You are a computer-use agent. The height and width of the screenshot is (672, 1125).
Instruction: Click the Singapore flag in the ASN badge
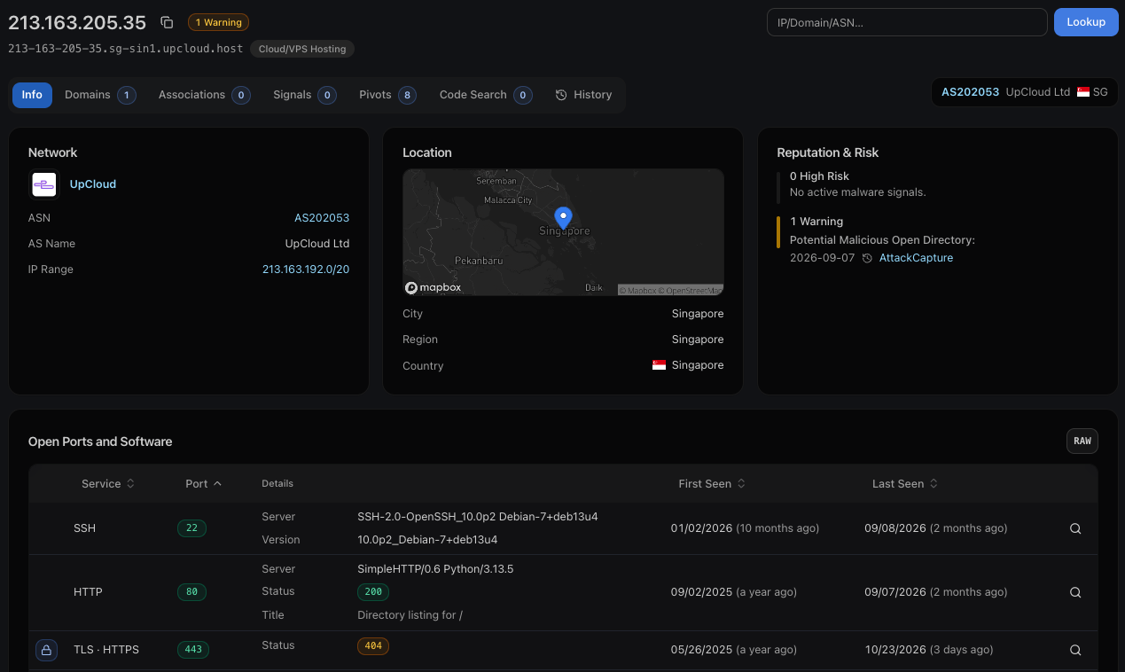coord(1083,92)
